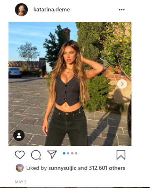
Task: Save post using the bookmark icon
Action: (121, 155)
